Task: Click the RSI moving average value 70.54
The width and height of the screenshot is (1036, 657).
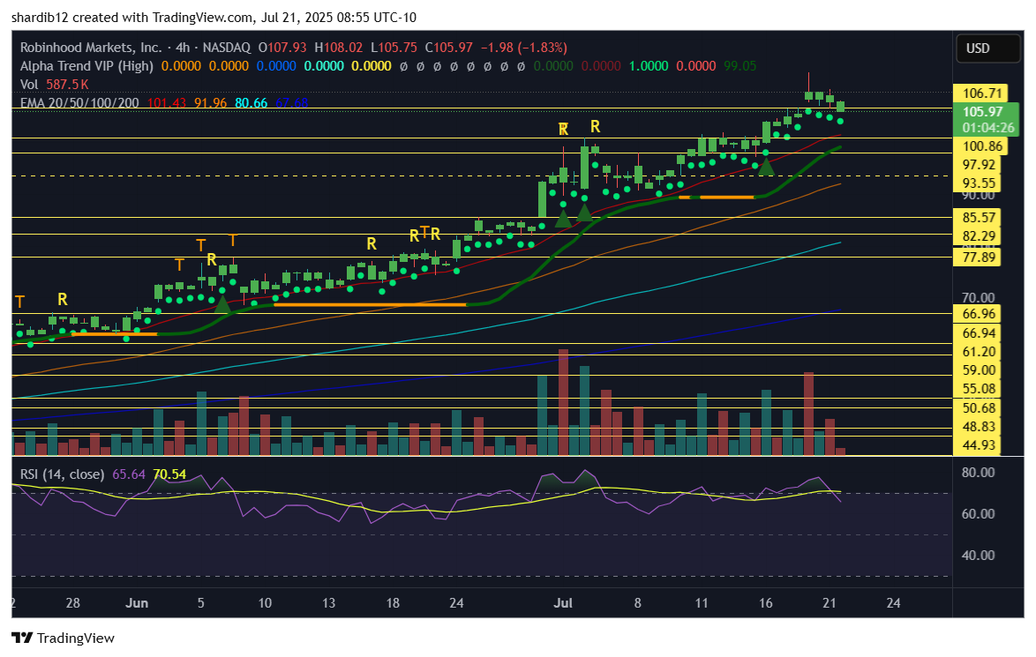Action: pyautogui.click(x=169, y=474)
